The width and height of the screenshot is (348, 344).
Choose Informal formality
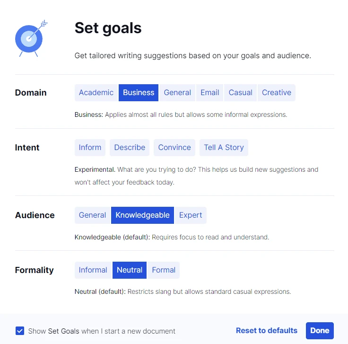coord(93,270)
